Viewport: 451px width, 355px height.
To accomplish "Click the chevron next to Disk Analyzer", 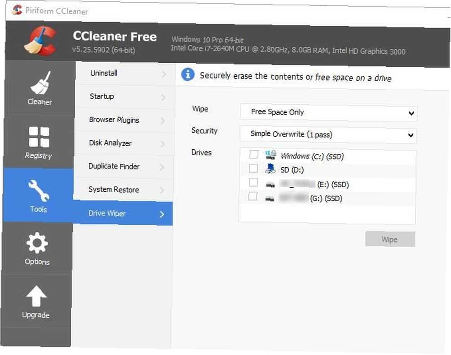I will tap(163, 144).
